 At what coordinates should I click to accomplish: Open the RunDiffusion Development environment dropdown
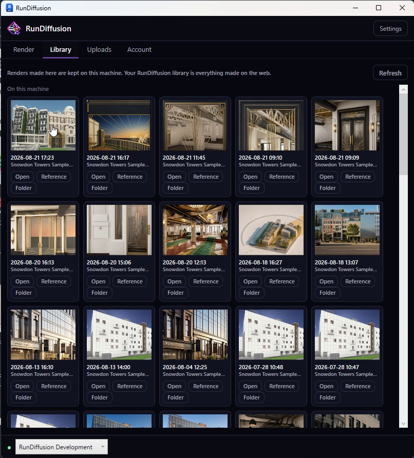pos(61,447)
